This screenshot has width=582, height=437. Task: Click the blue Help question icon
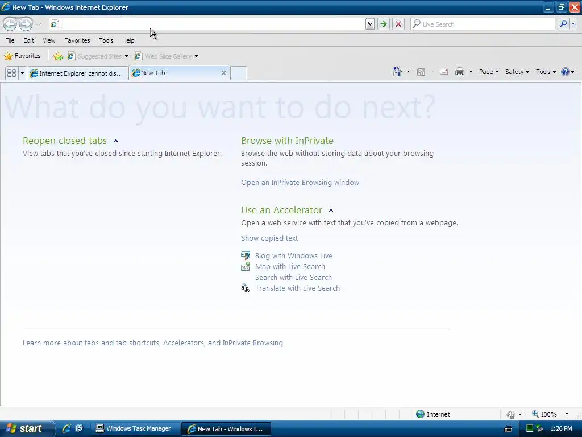pos(566,72)
